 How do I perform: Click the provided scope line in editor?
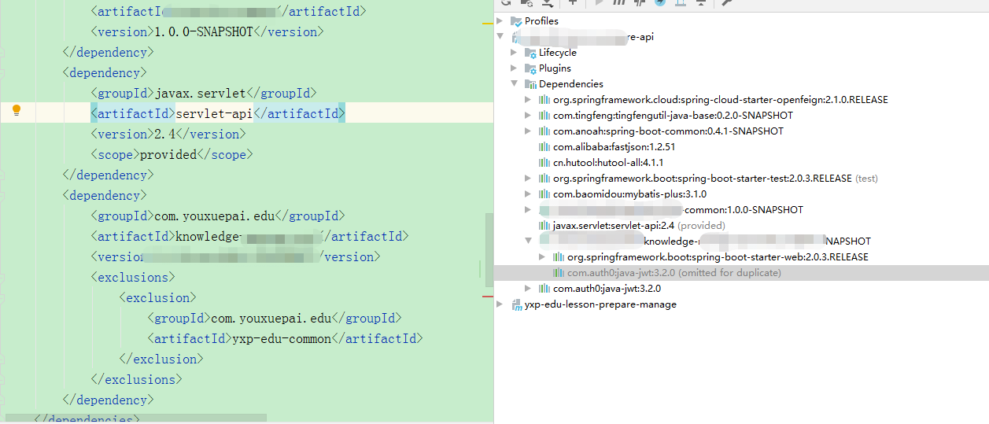(172, 154)
